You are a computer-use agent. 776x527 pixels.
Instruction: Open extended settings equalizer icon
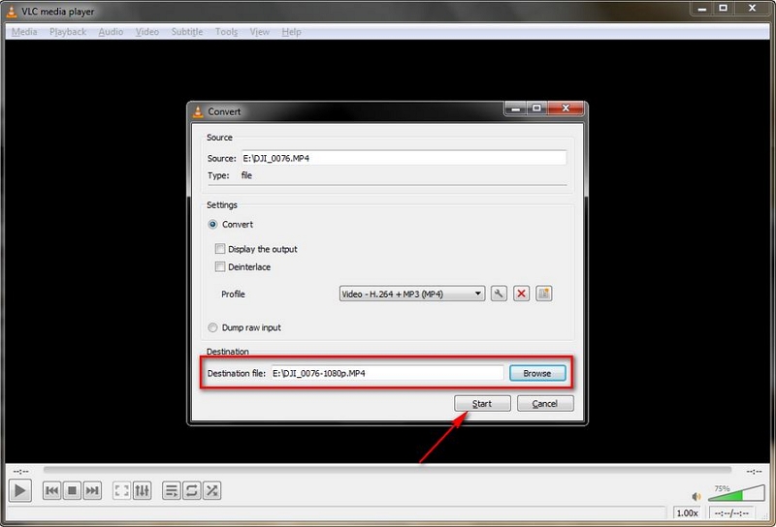(x=142, y=491)
